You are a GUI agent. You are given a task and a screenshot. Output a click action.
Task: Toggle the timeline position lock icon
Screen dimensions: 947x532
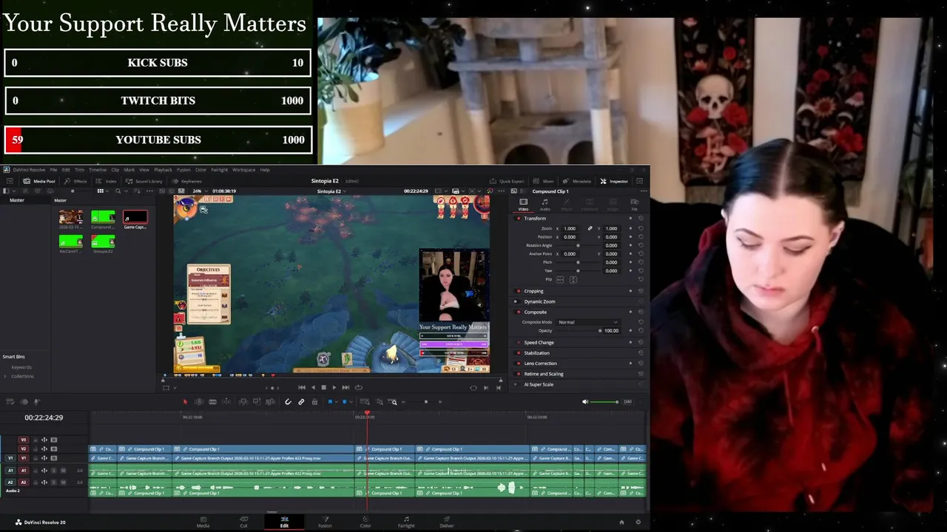tap(314, 402)
